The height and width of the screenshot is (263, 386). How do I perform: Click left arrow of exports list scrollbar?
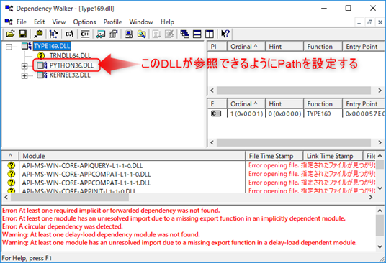coord(212,142)
